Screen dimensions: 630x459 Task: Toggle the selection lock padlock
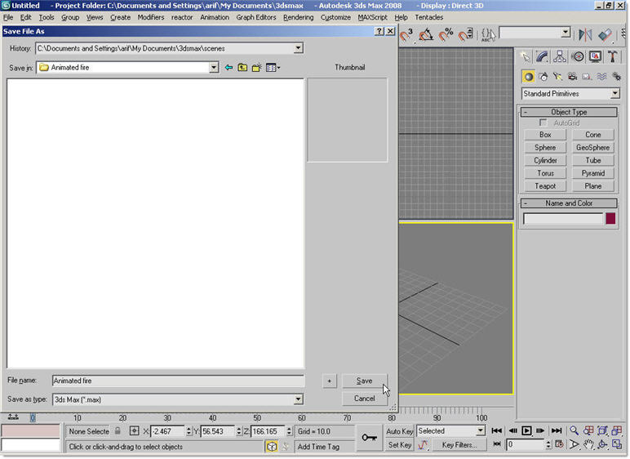click(118, 431)
